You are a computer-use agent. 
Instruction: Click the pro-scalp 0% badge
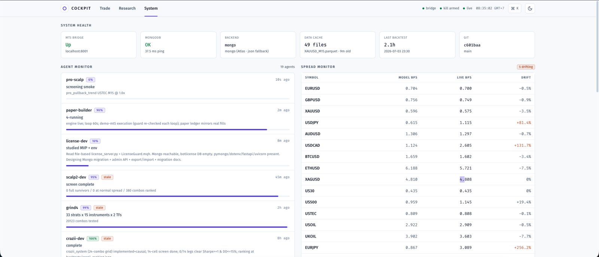click(x=91, y=80)
